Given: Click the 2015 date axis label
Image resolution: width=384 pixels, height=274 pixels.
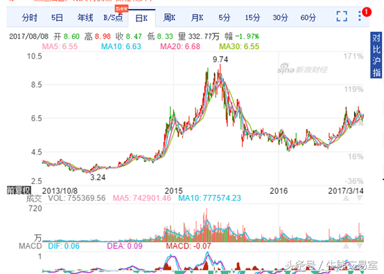Looking at the screenshot, I should click(174, 191).
